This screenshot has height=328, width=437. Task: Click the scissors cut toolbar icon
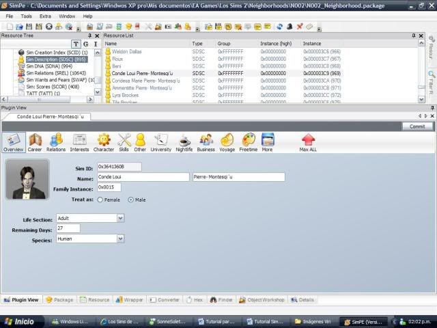pos(148,27)
